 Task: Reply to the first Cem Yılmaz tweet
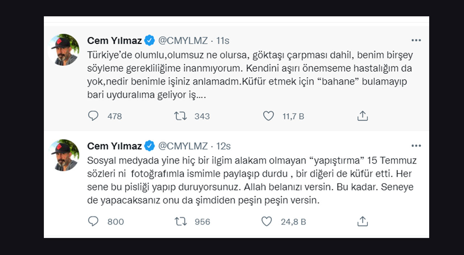[94, 116]
